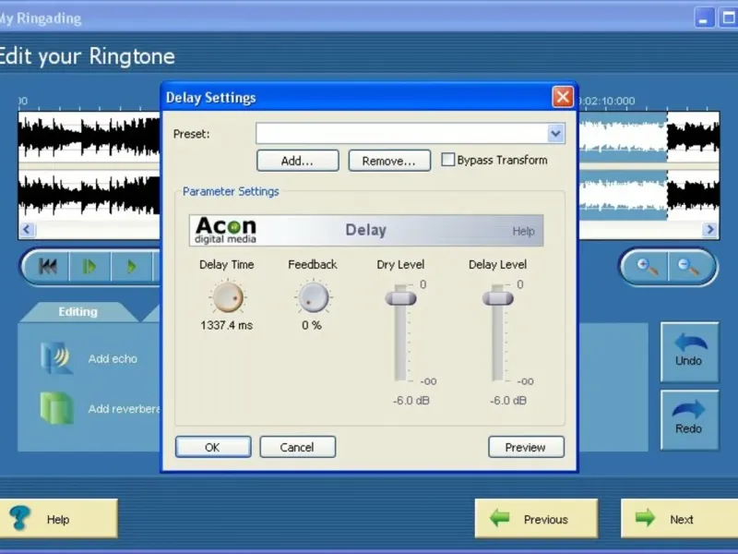Viewport: 738px width, 554px height.
Task: Open the Preset dropdown arrow
Action: click(556, 134)
